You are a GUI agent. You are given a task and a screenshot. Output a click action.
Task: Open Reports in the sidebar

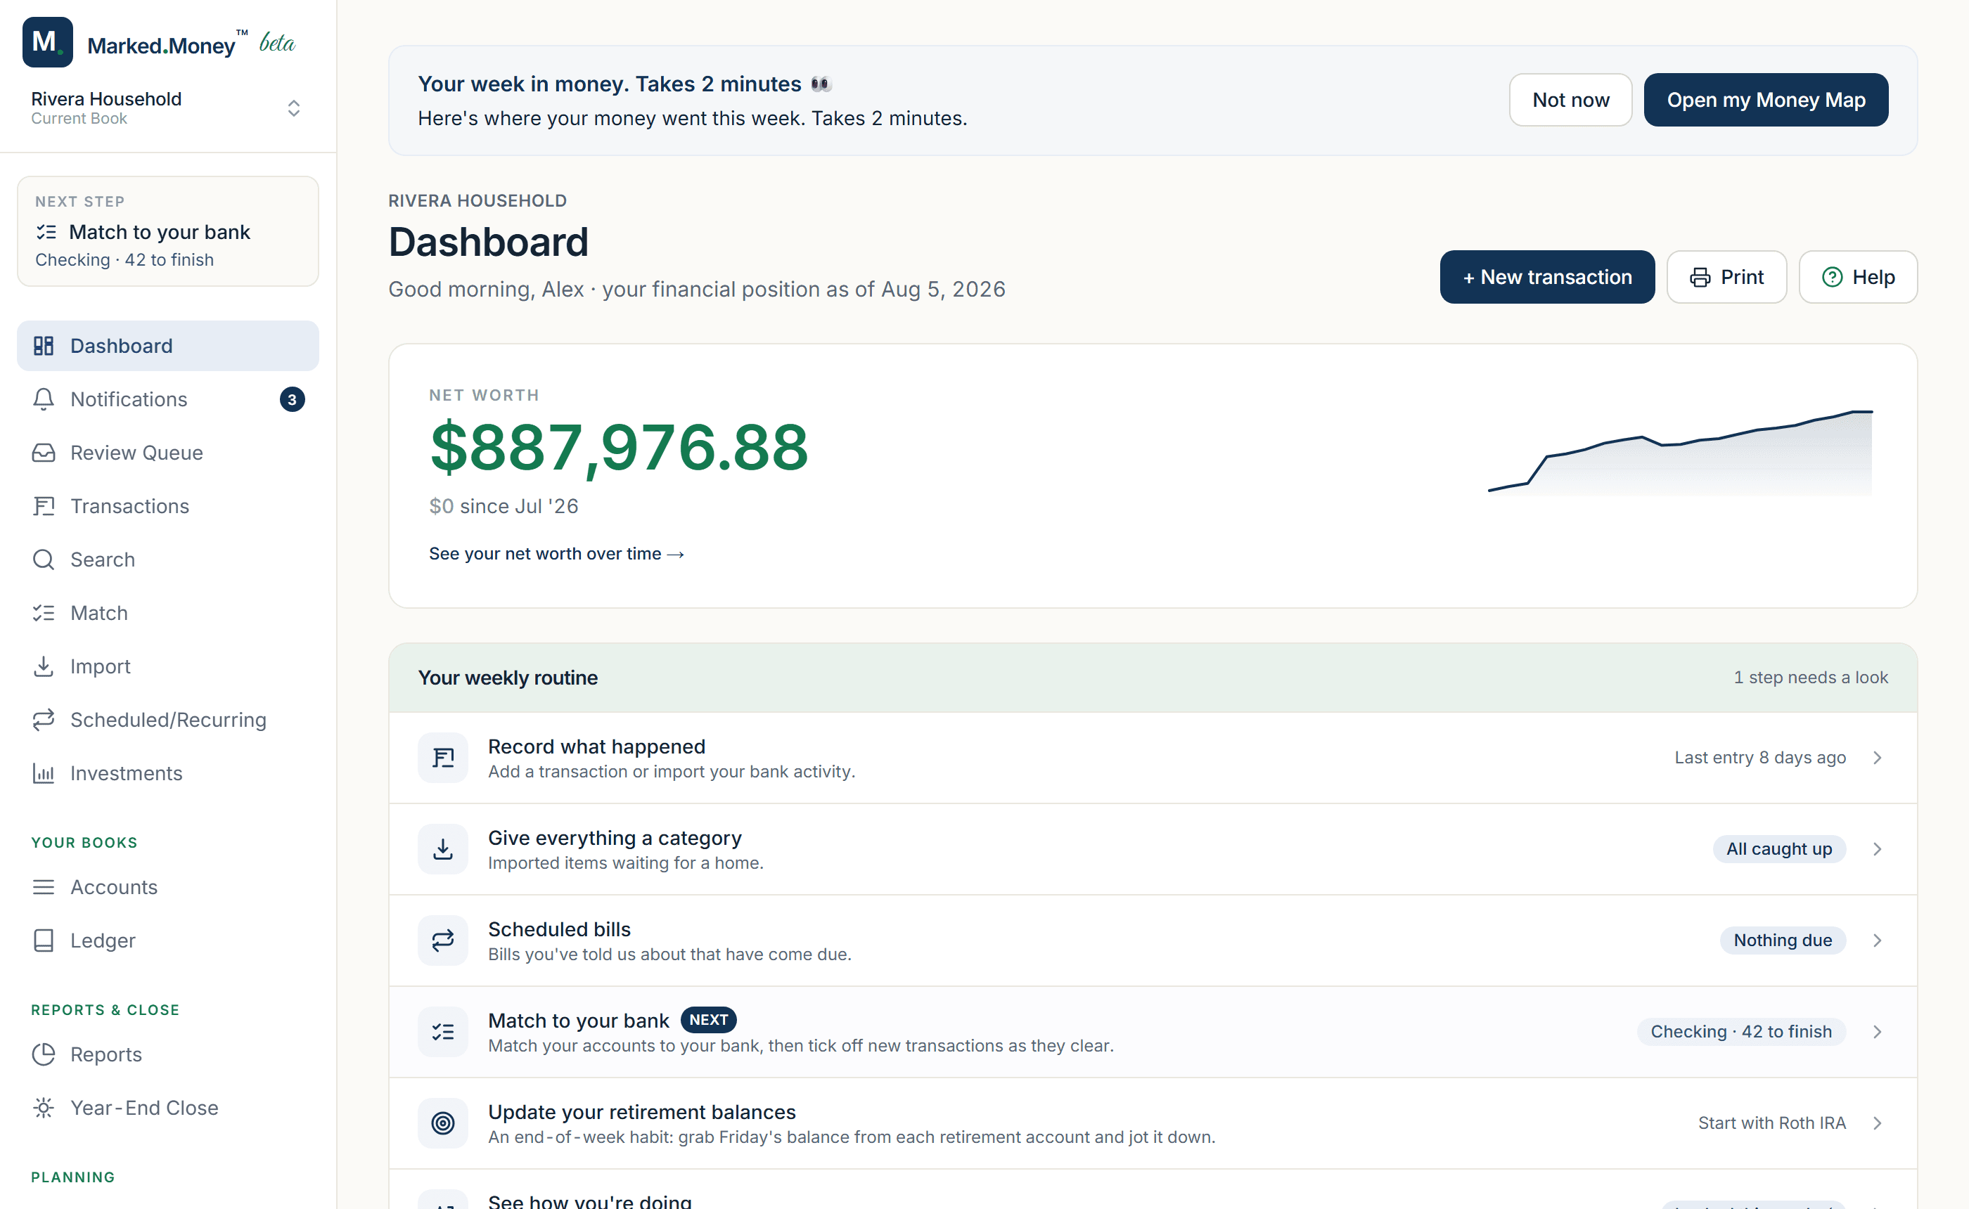tap(167, 1054)
